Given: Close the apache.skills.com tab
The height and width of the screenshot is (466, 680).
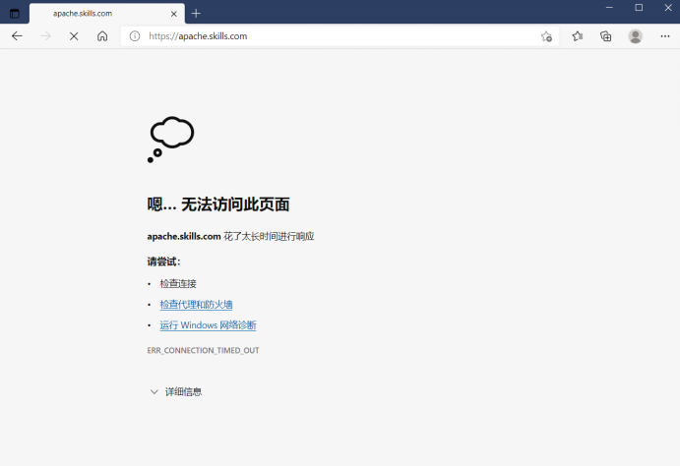Looking at the screenshot, I should (174, 14).
